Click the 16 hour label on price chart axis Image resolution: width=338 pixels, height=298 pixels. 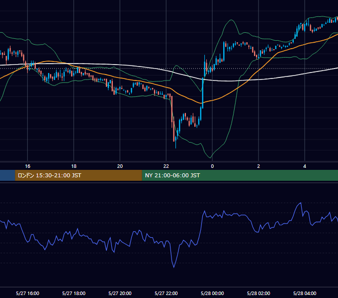coord(28,166)
